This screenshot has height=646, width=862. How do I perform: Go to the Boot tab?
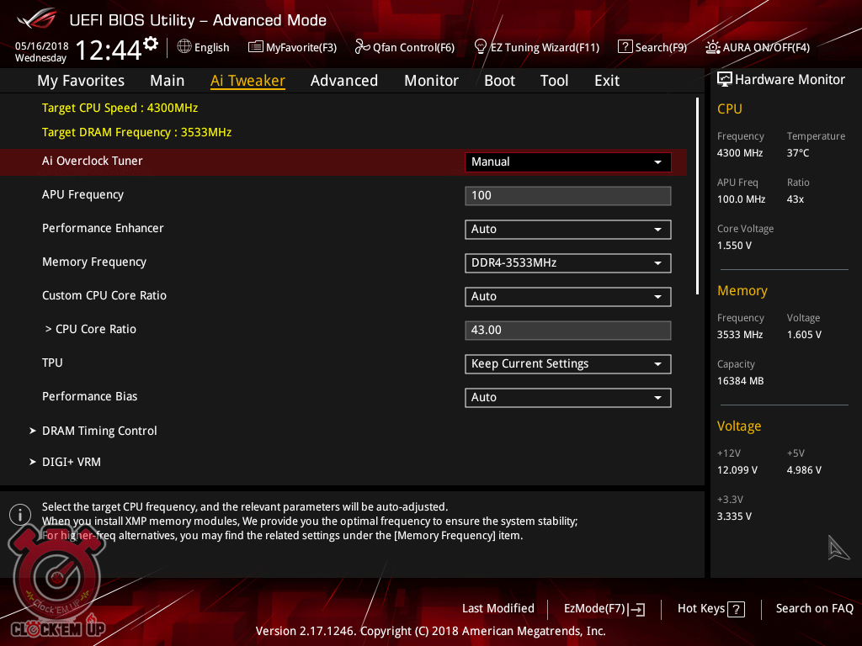click(499, 81)
